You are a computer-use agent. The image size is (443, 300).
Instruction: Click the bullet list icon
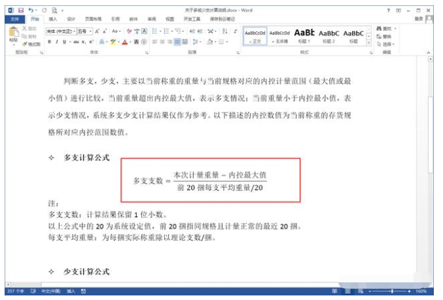(155, 31)
